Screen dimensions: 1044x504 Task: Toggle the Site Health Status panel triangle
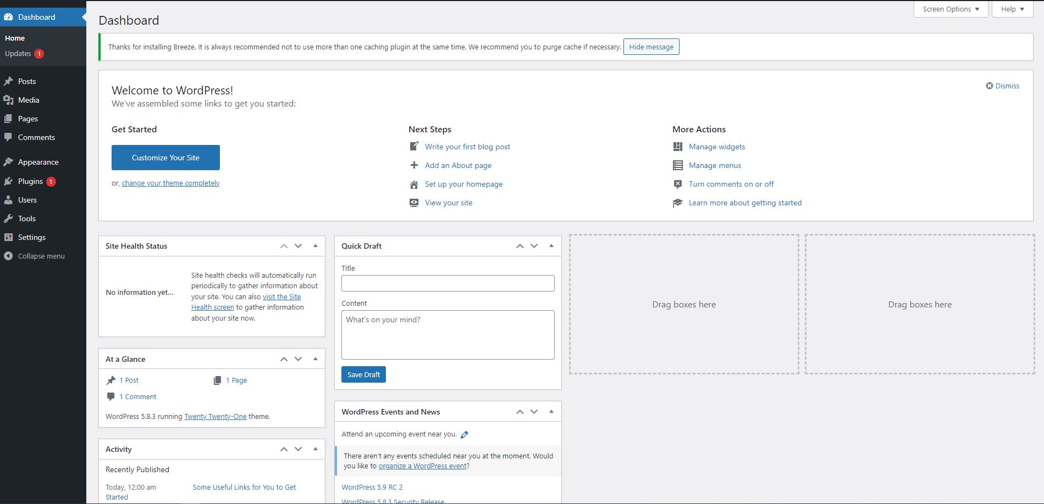[x=316, y=246]
